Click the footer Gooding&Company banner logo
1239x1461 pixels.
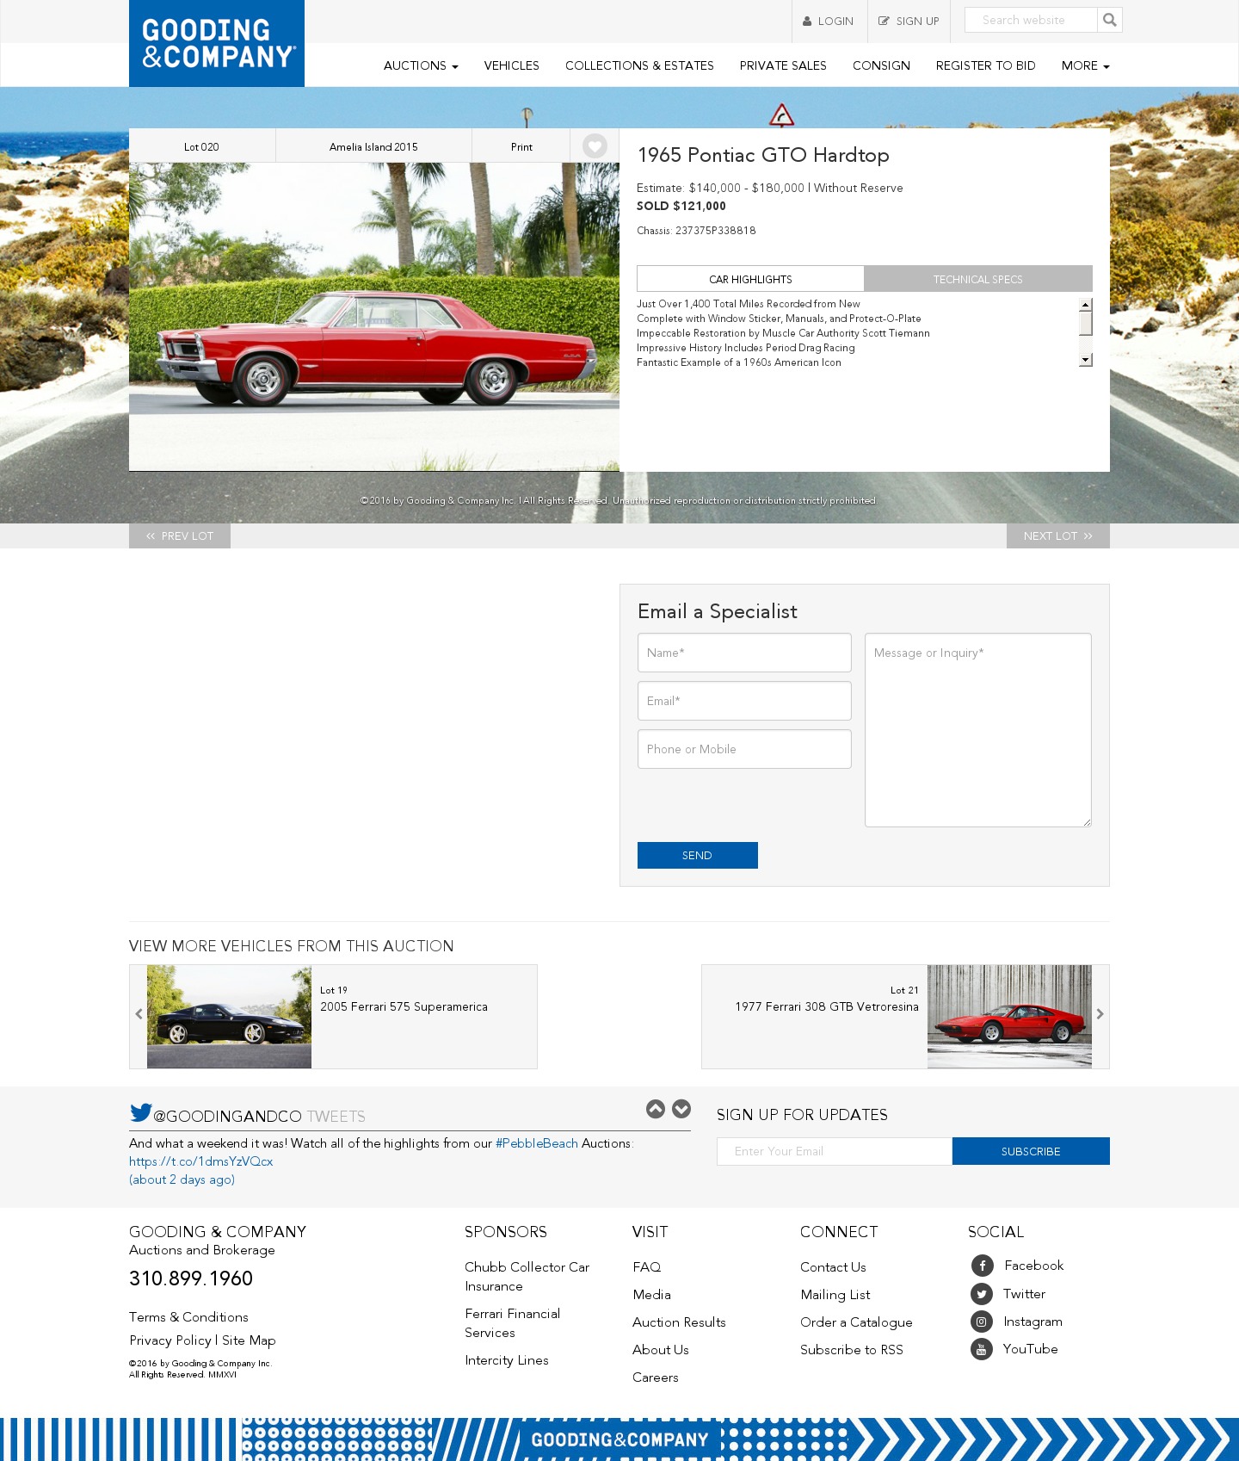coord(619,1439)
